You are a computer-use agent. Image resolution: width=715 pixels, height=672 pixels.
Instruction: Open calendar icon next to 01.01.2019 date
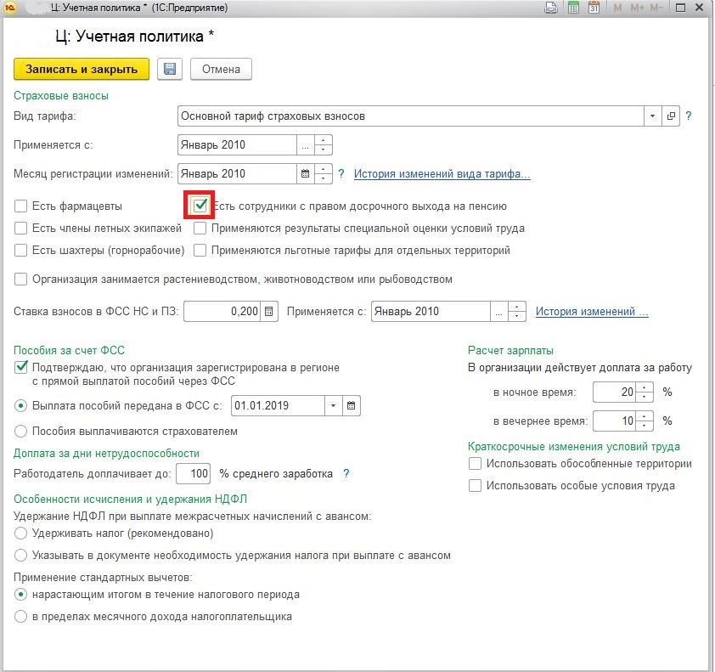tap(351, 405)
